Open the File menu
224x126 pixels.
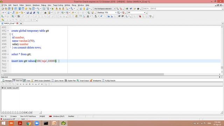[6, 5]
